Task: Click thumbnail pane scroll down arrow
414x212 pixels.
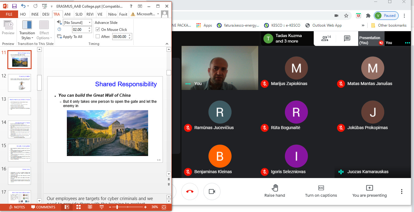Action: (39, 201)
